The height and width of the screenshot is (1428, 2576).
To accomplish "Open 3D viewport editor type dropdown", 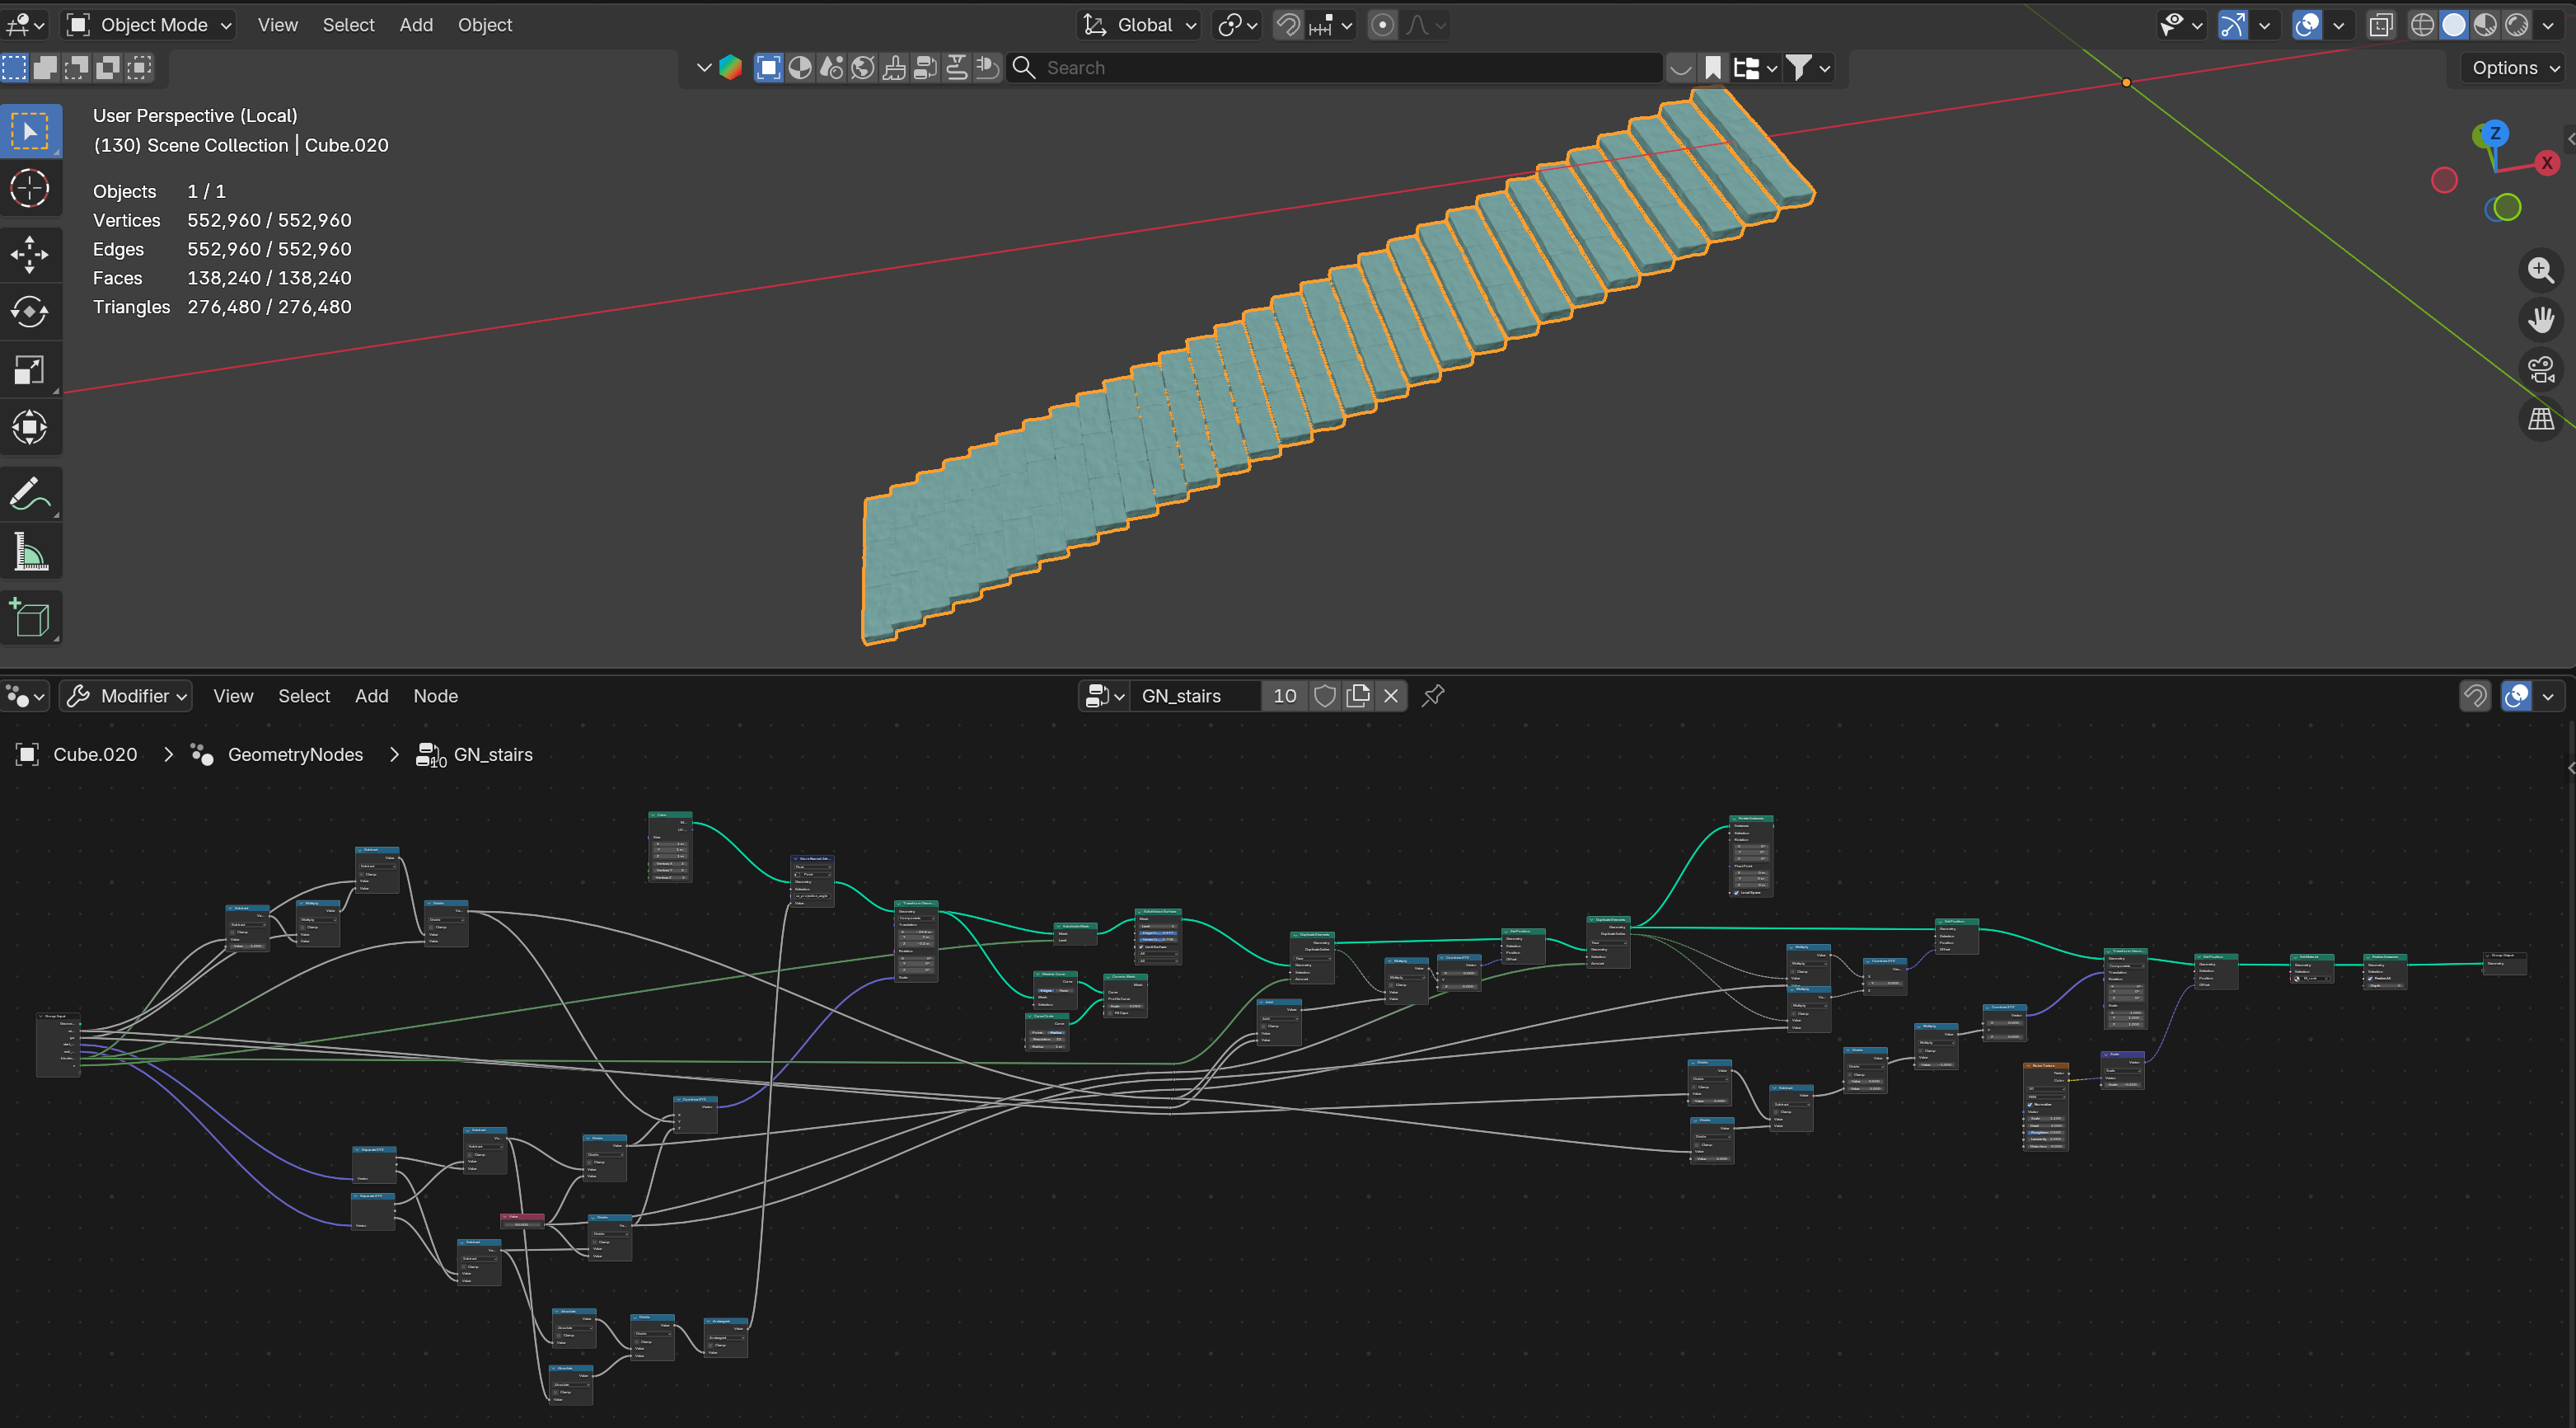I will pyautogui.click(x=25, y=25).
